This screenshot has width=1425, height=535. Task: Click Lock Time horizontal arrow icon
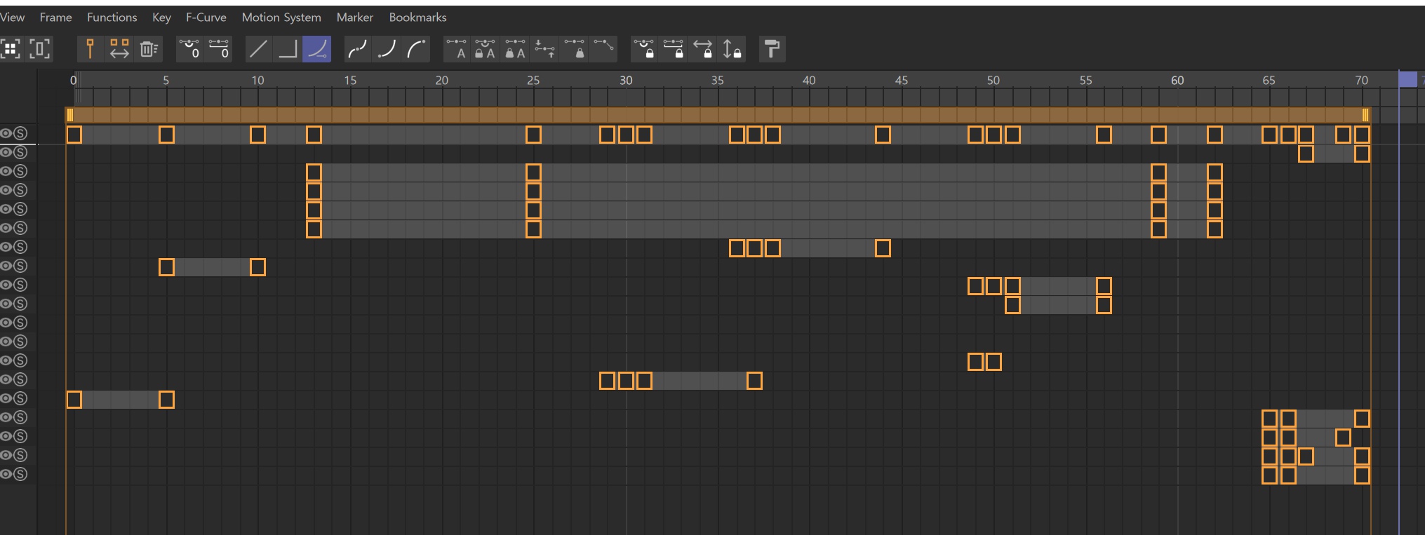click(703, 49)
